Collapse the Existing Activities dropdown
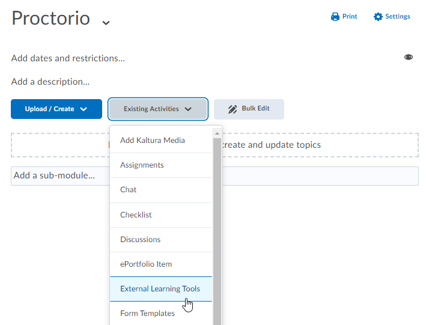 pos(158,109)
